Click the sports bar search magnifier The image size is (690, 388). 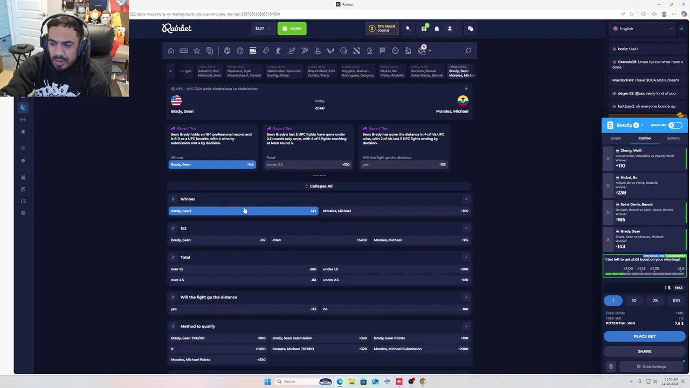coord(468,51)
